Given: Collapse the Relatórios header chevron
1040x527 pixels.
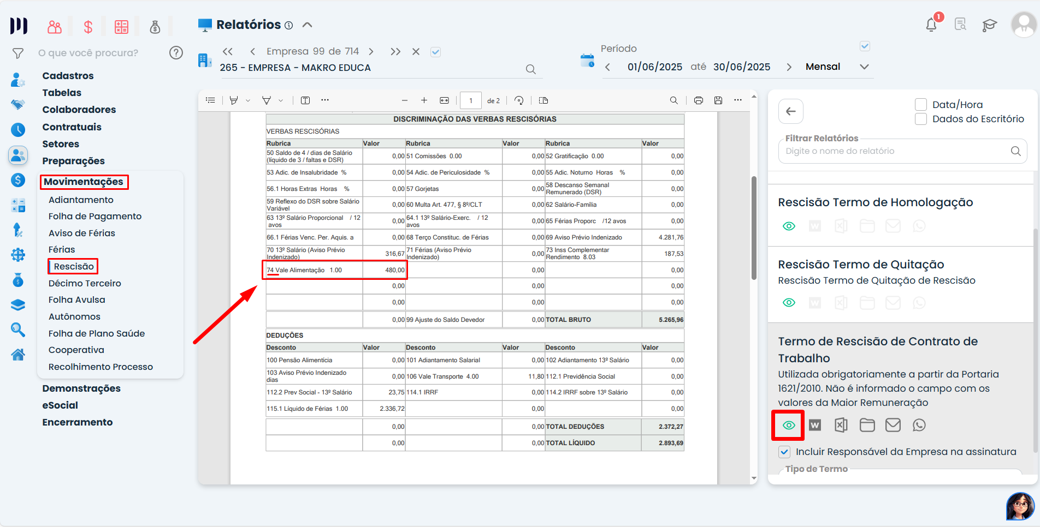Looking at the screenshot, I should 307,25.
